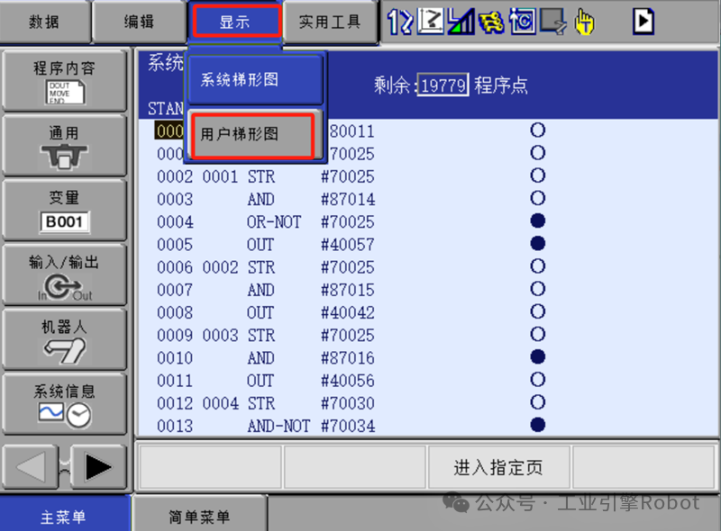
Task: Go to next page with right arrow
Action: coord(98,467)
